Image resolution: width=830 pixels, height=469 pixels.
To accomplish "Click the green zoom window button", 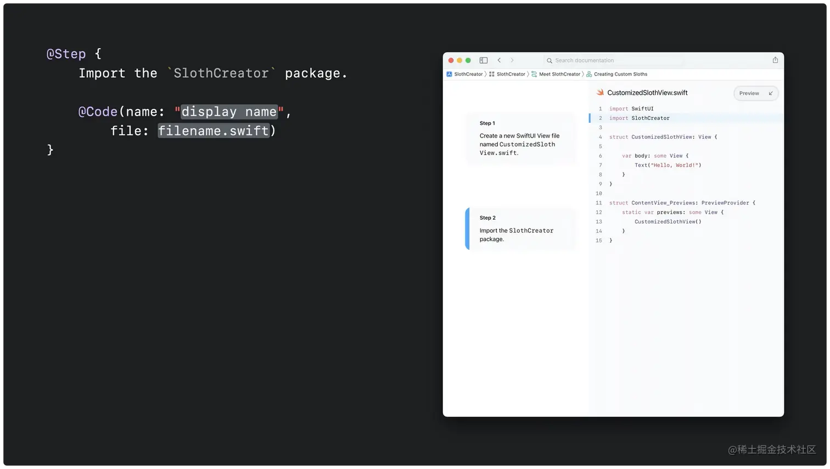I will [468, 60].
